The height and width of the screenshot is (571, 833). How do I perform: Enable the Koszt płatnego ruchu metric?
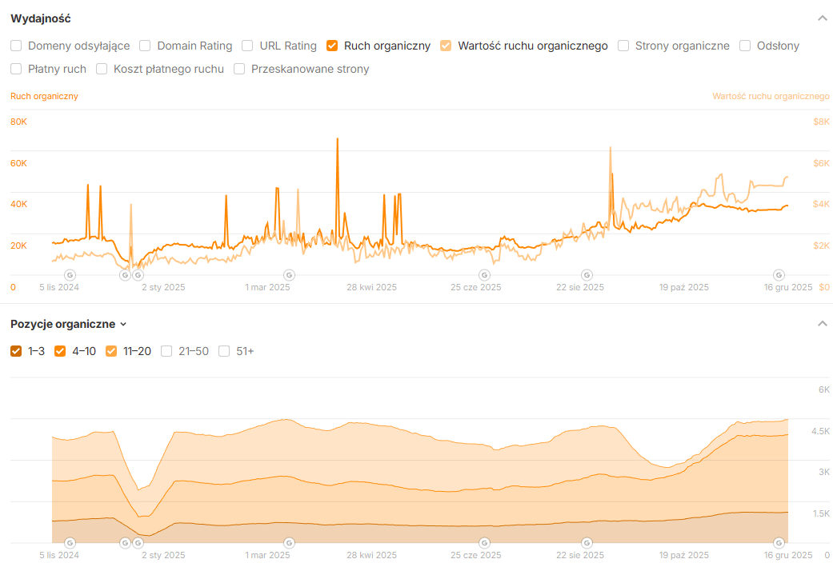coord(102,69)
